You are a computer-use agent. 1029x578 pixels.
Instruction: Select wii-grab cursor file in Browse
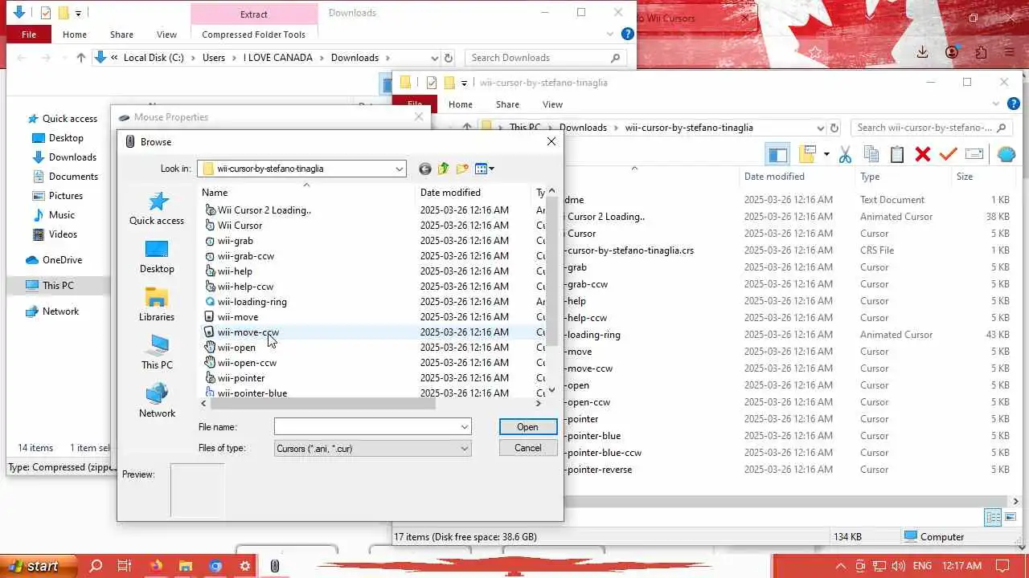pos(228,241)
